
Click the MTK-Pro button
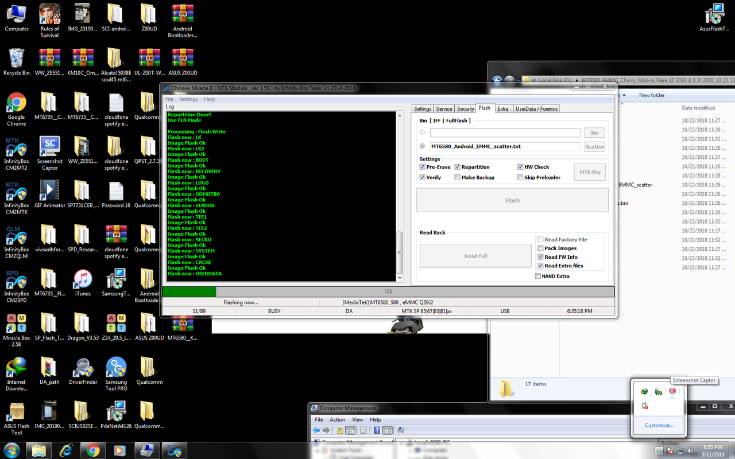[x=590, y=172]
